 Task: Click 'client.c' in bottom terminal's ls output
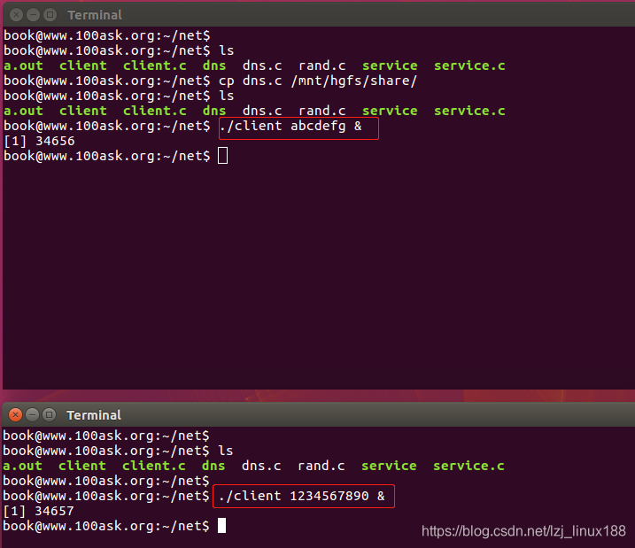pos(154,466)
